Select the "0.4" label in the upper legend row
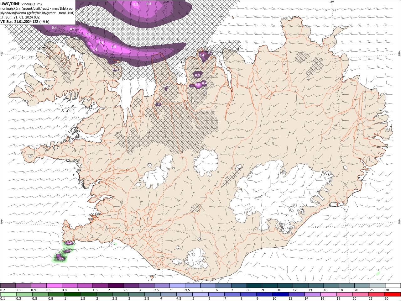This screenshot has width=401, height=301. [34, 290]
